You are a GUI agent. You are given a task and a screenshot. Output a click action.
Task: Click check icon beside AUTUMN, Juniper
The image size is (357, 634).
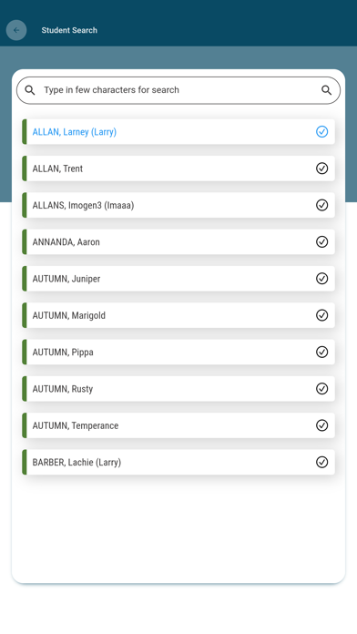pyautogui.click(x=321, y=279)
